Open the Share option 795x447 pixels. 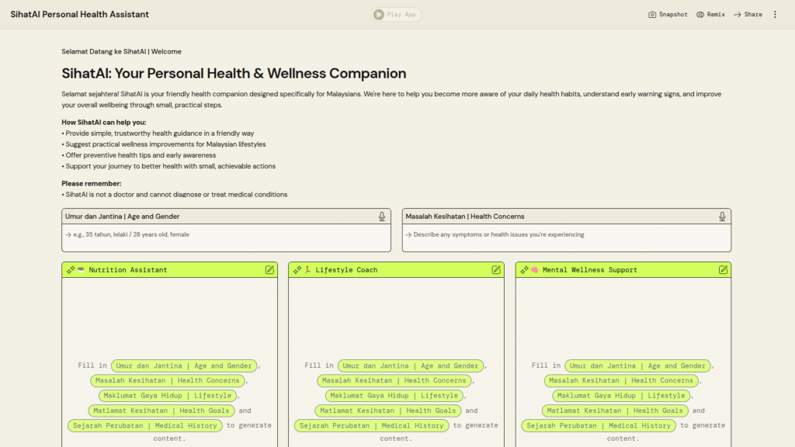pyautogui.click(x=748, y=14)
